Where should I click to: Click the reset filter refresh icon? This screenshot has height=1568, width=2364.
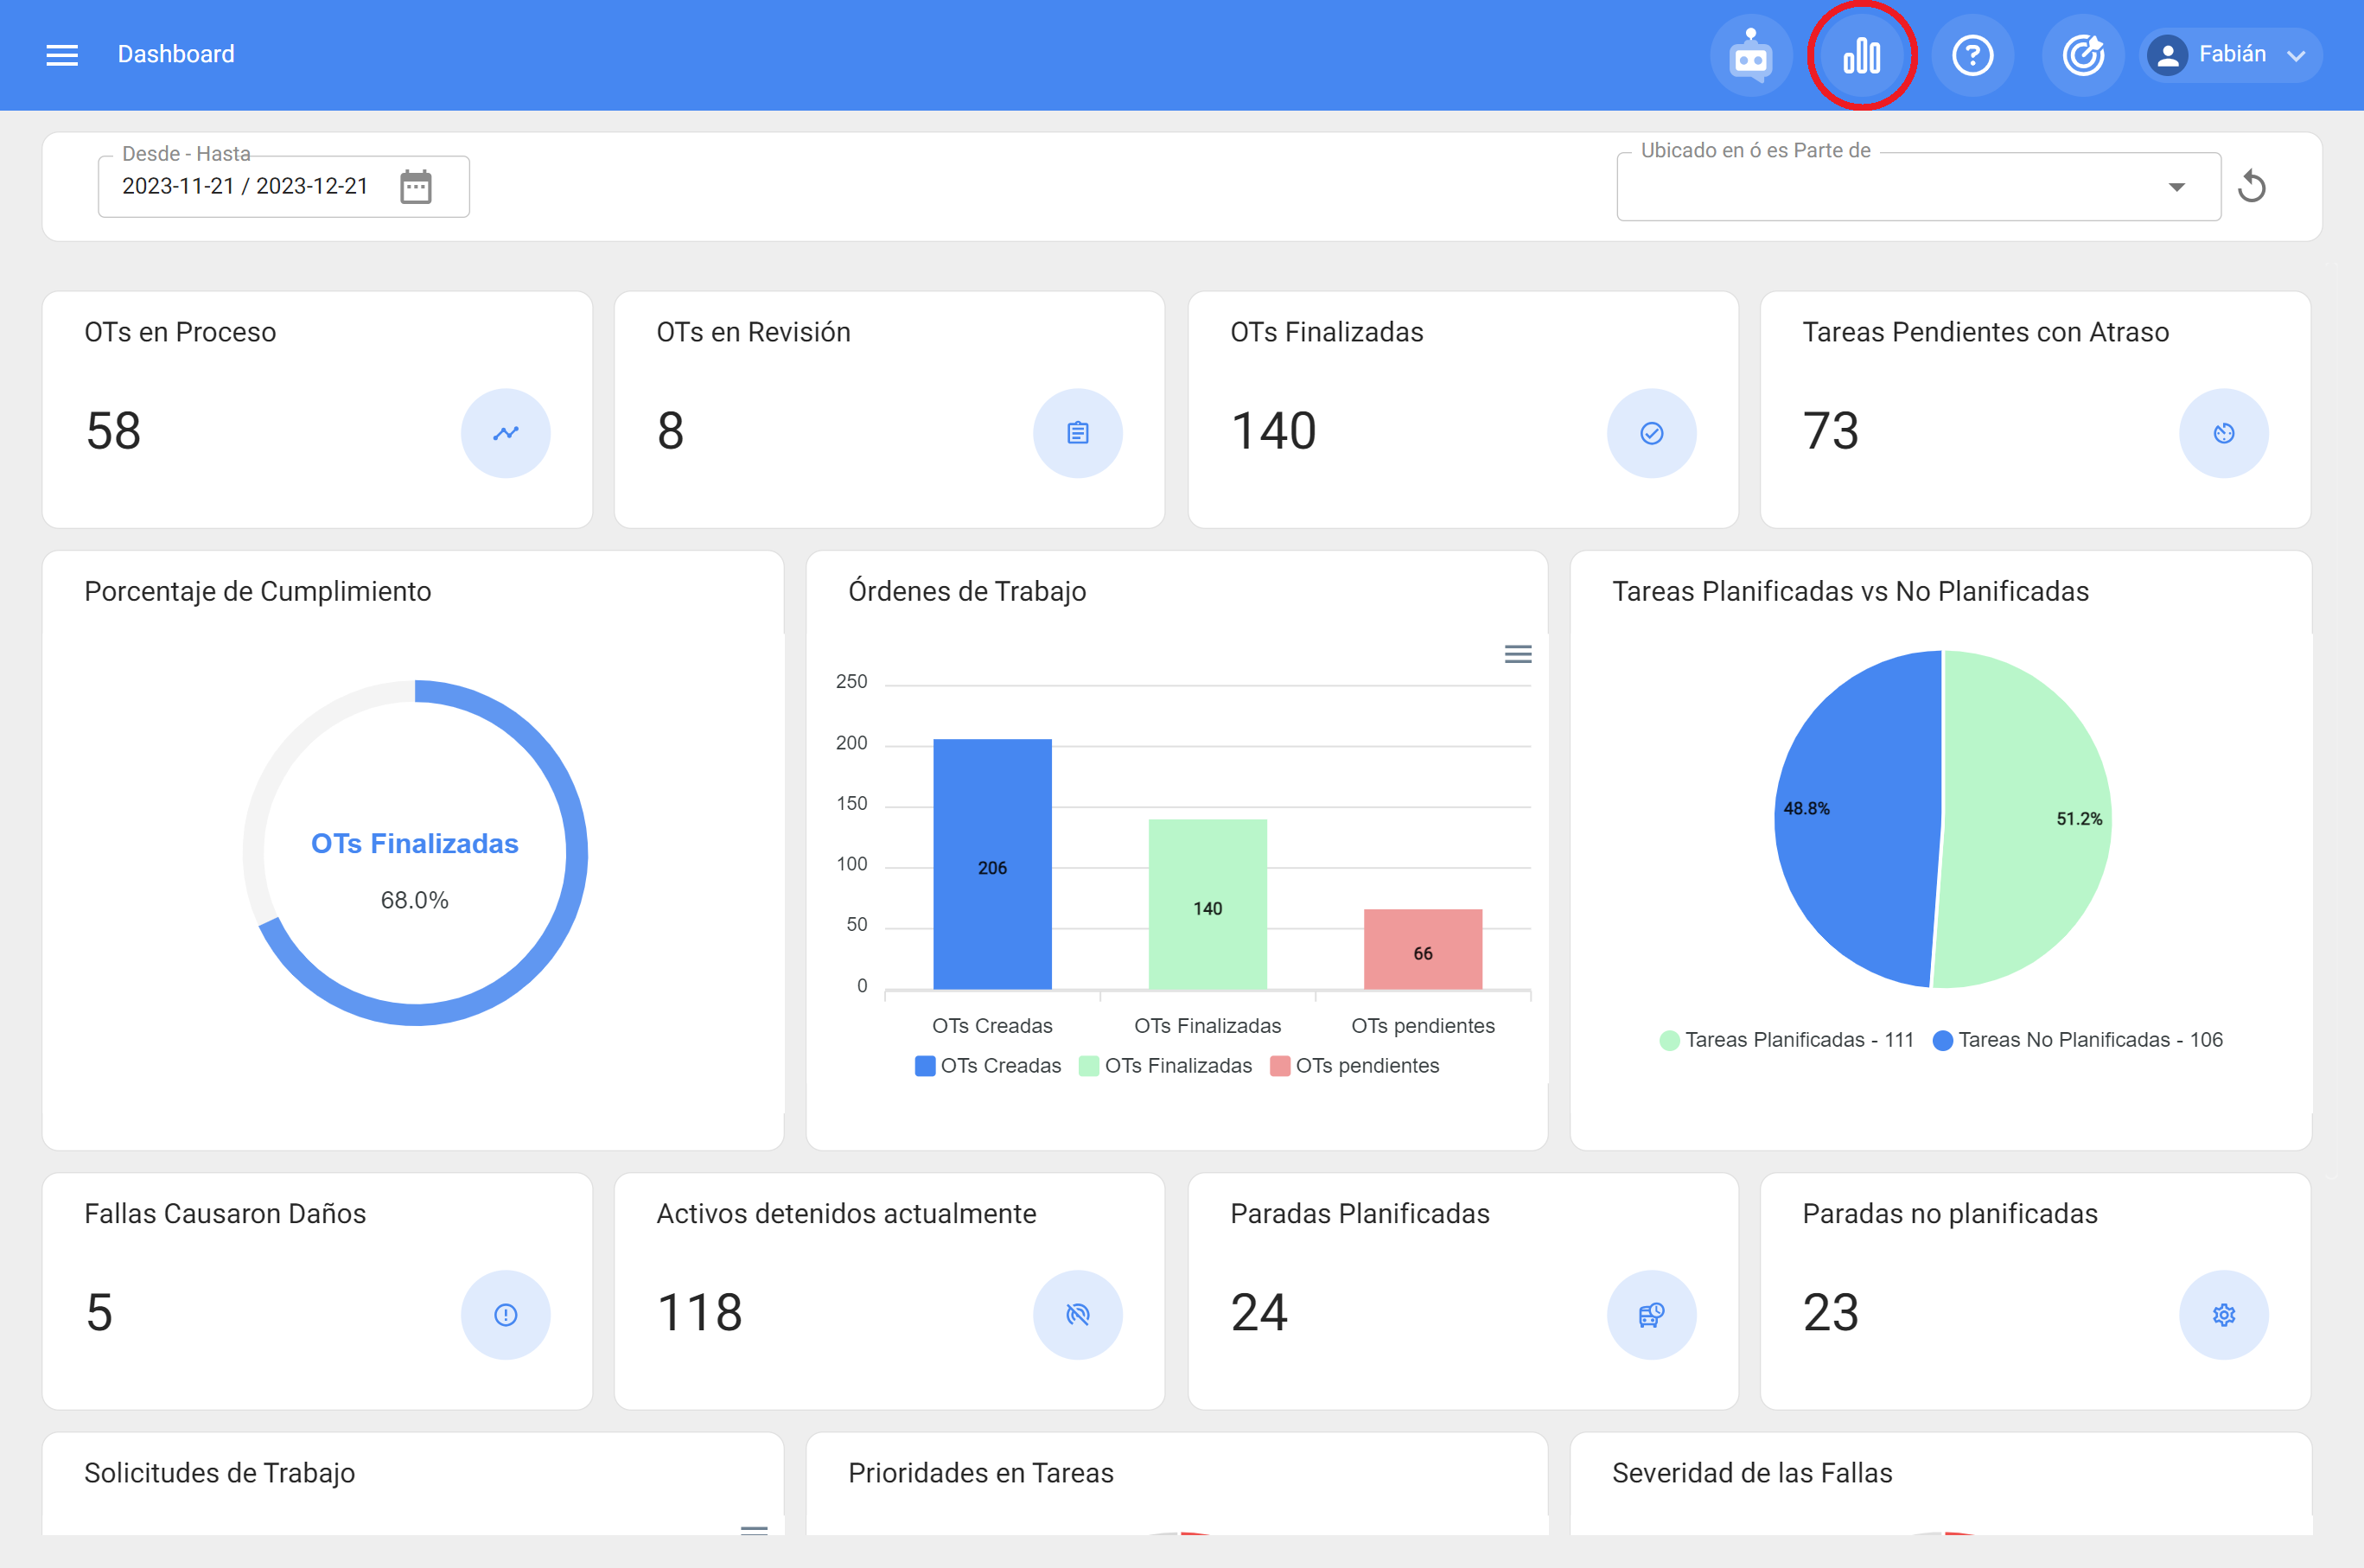pos(2252,186)
